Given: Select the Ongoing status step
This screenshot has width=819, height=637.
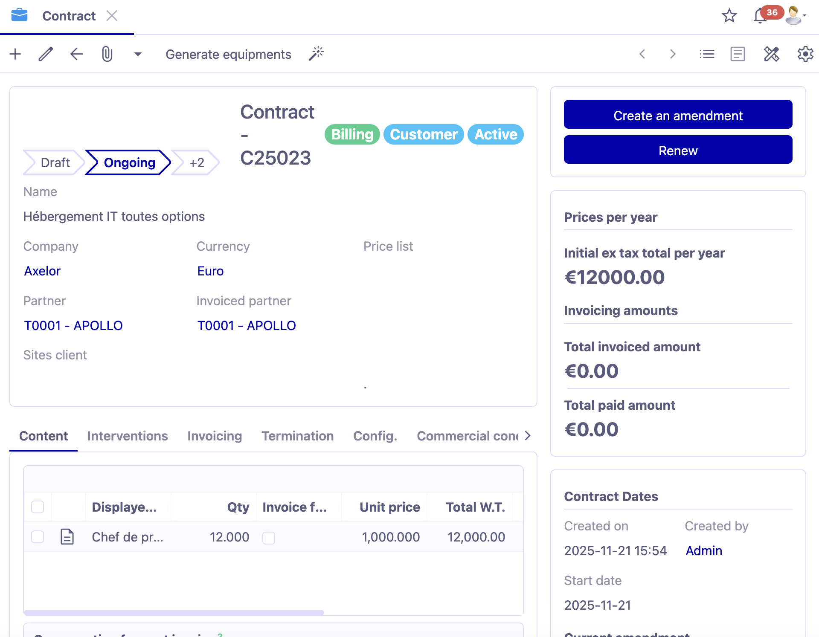Looking at the screenshot, I should click(129, 162).
